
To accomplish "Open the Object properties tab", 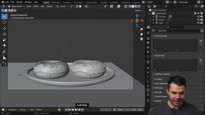I will click(148, 68).
